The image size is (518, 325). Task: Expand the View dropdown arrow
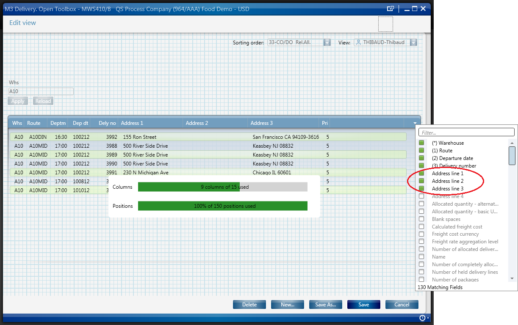tap(413, 42)
